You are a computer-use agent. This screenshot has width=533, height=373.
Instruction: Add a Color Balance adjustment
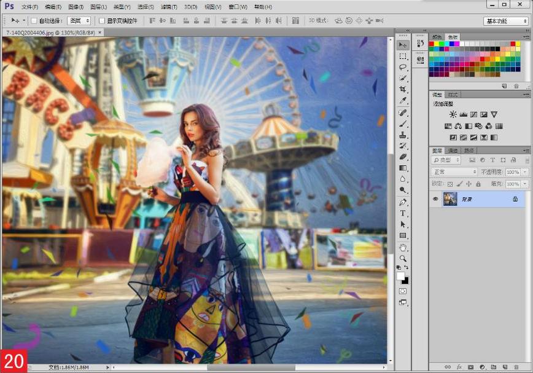[x=458, y=126]
